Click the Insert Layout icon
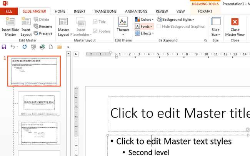 click(x=26, y=22)
